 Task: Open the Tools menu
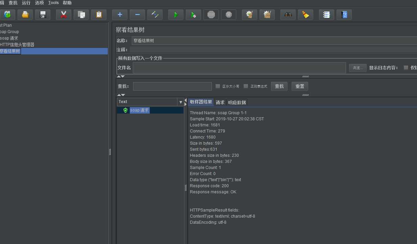(x=53, y=3)
